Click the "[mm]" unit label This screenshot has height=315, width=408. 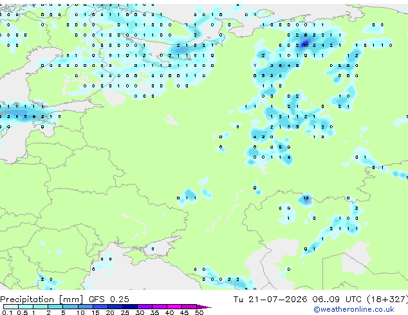click(x=71, y=300)
